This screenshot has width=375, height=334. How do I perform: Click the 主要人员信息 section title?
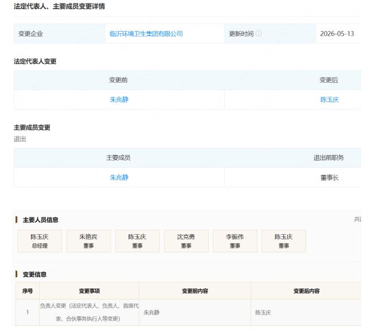(40, 220)
